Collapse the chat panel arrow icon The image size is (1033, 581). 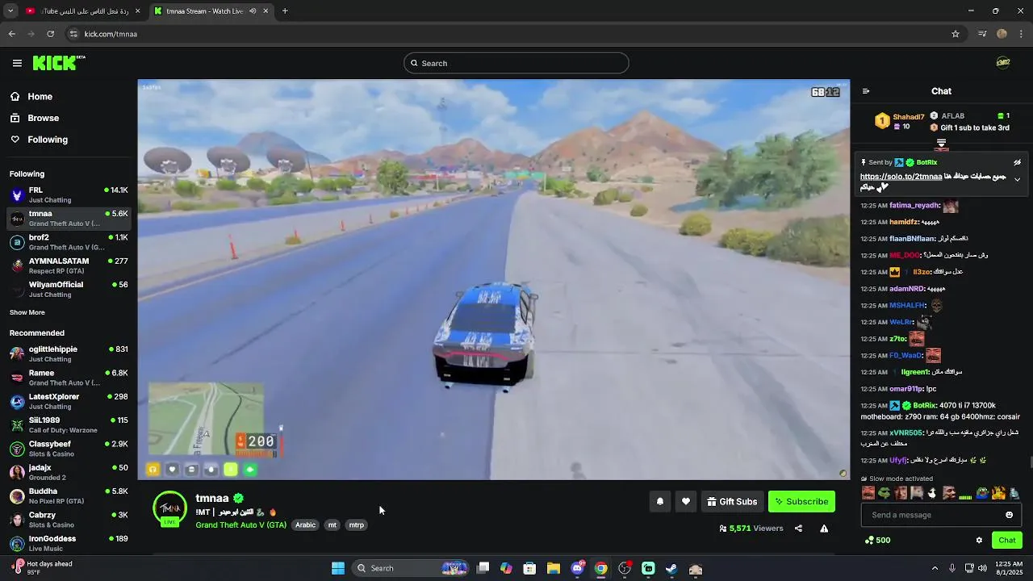pos(866,91)
